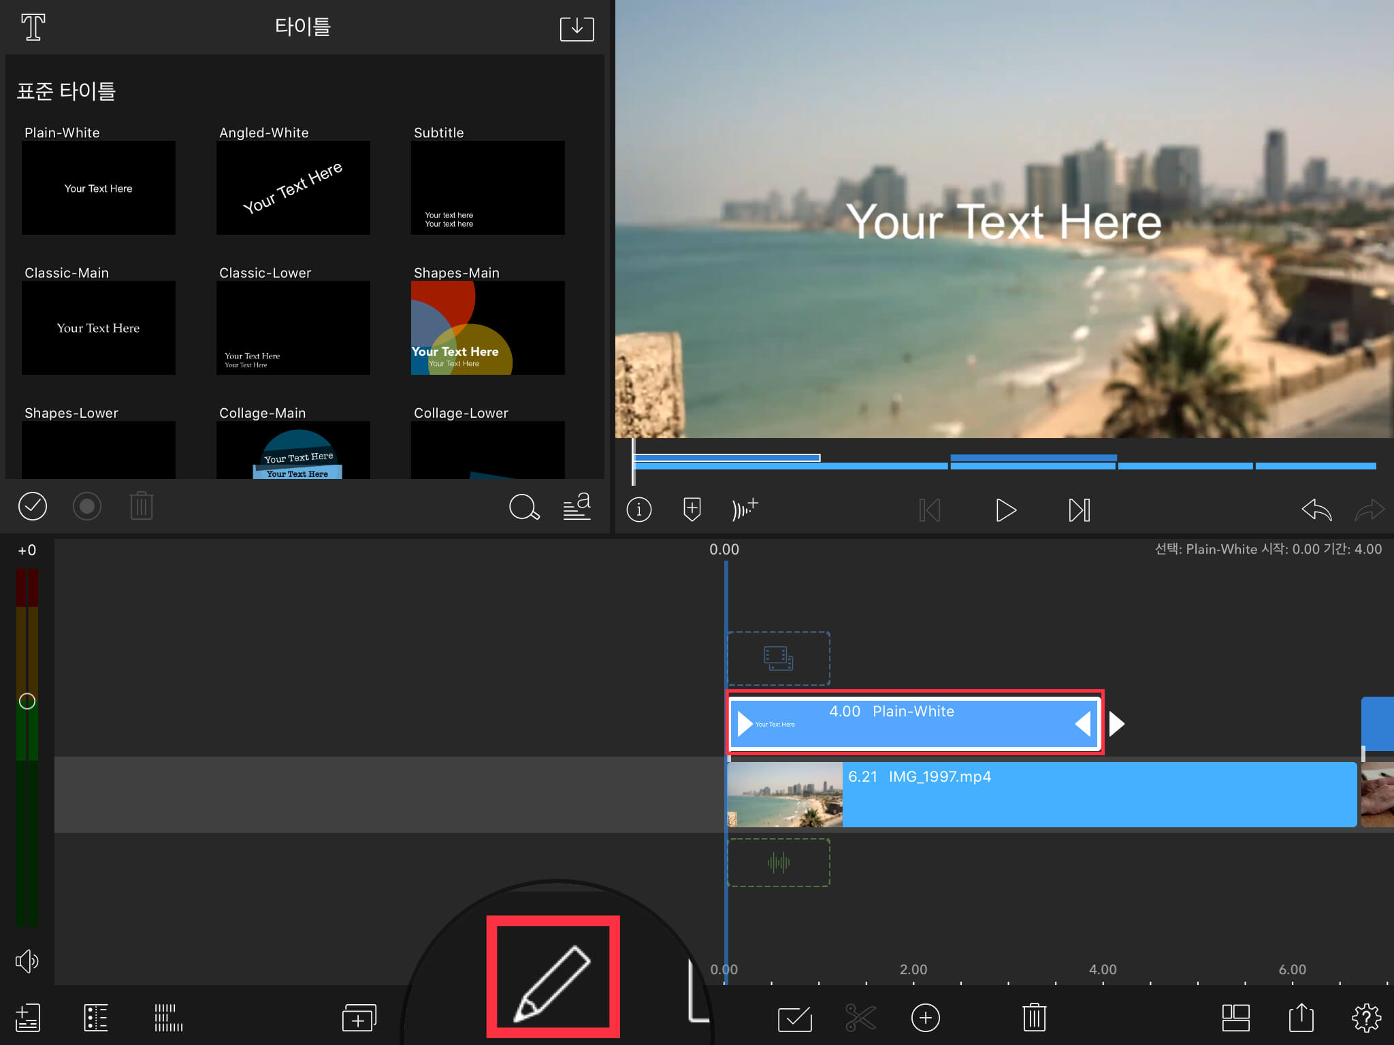Click the volume level slider knob
The width and height of the screenshot is (1394, 1045).
point(27,701)
